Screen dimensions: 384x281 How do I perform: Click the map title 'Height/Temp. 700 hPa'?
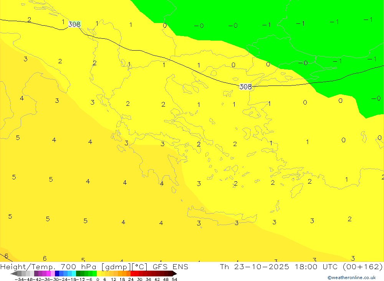pos(48,266)
